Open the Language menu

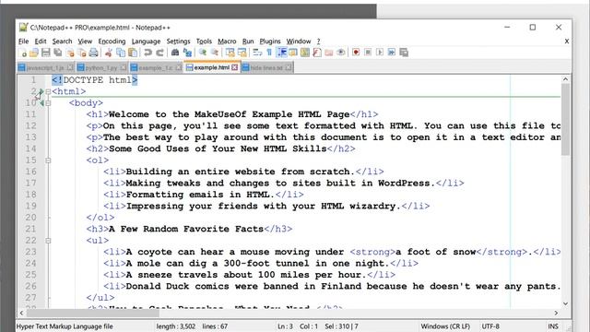tap(146, 41)
